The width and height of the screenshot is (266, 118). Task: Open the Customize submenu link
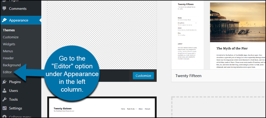(11, 37)
